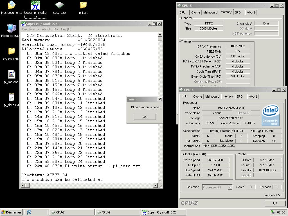Open Mainboard tab in lower CPU-Z window
The width and height of the screenshot is (288, 216).
click(212, 96)
